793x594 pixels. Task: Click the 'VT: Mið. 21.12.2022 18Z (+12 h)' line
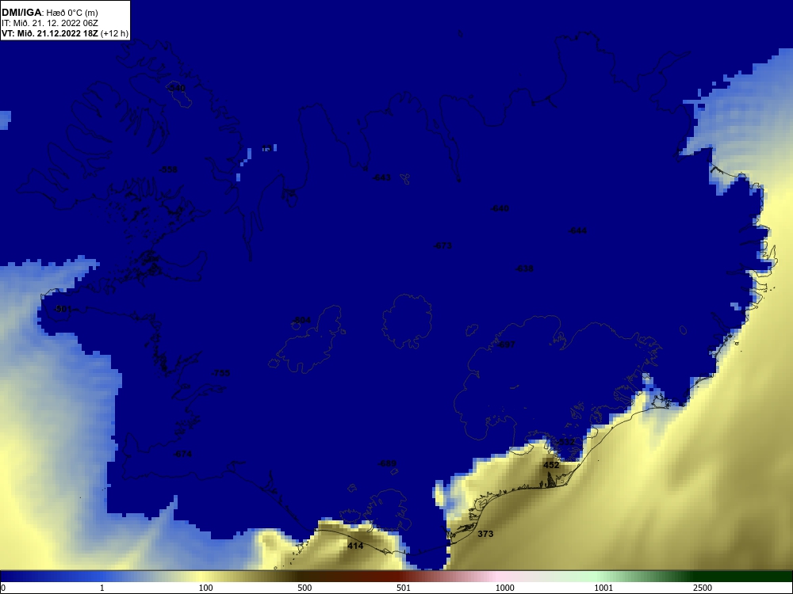65,33
